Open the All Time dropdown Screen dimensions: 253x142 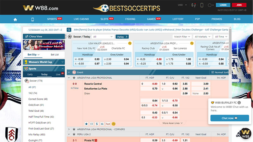[221, 37]
